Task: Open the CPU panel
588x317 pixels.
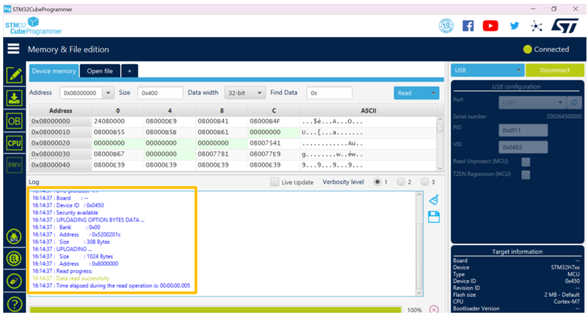Action: 14,143
